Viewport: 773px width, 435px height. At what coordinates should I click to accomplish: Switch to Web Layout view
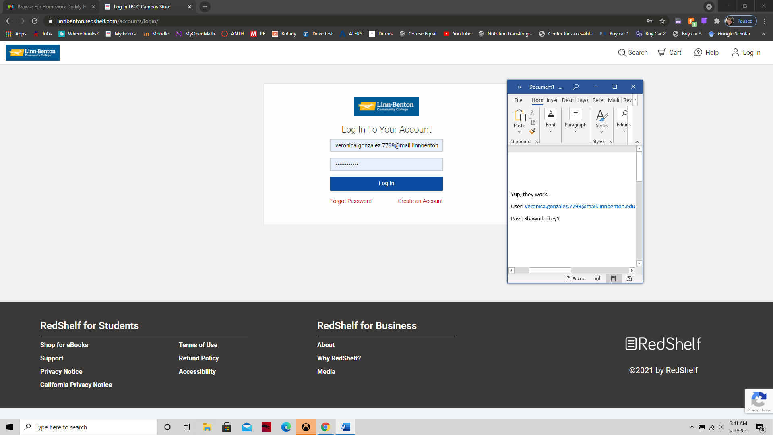[630, 278]
